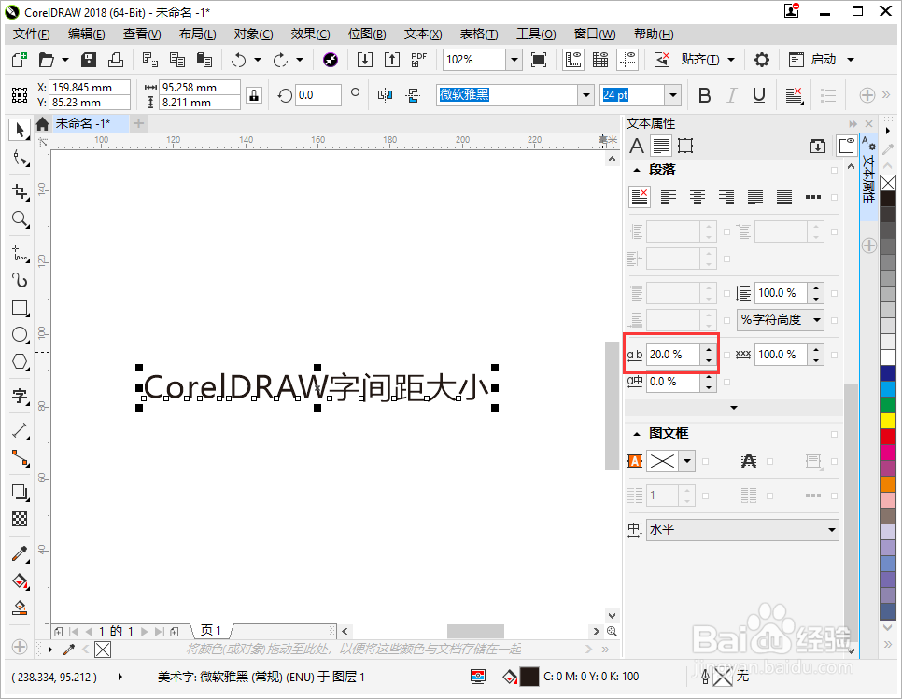Select the Text tool in toolbox
The image size is (902, 699).
21,396
